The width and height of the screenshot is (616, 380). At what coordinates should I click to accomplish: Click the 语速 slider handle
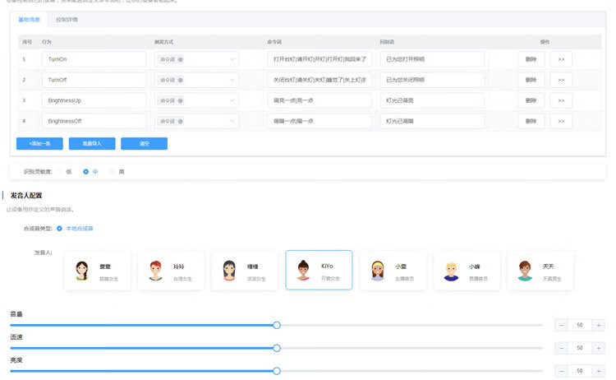coord(277,348)
